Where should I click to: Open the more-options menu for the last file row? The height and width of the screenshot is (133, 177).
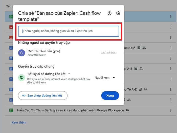click(170, 110)
